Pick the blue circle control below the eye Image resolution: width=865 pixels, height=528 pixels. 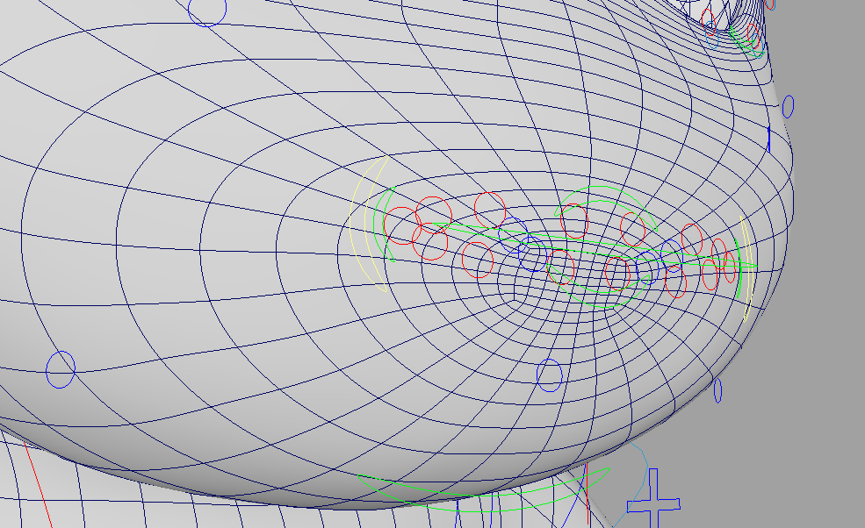click(549, 375)
